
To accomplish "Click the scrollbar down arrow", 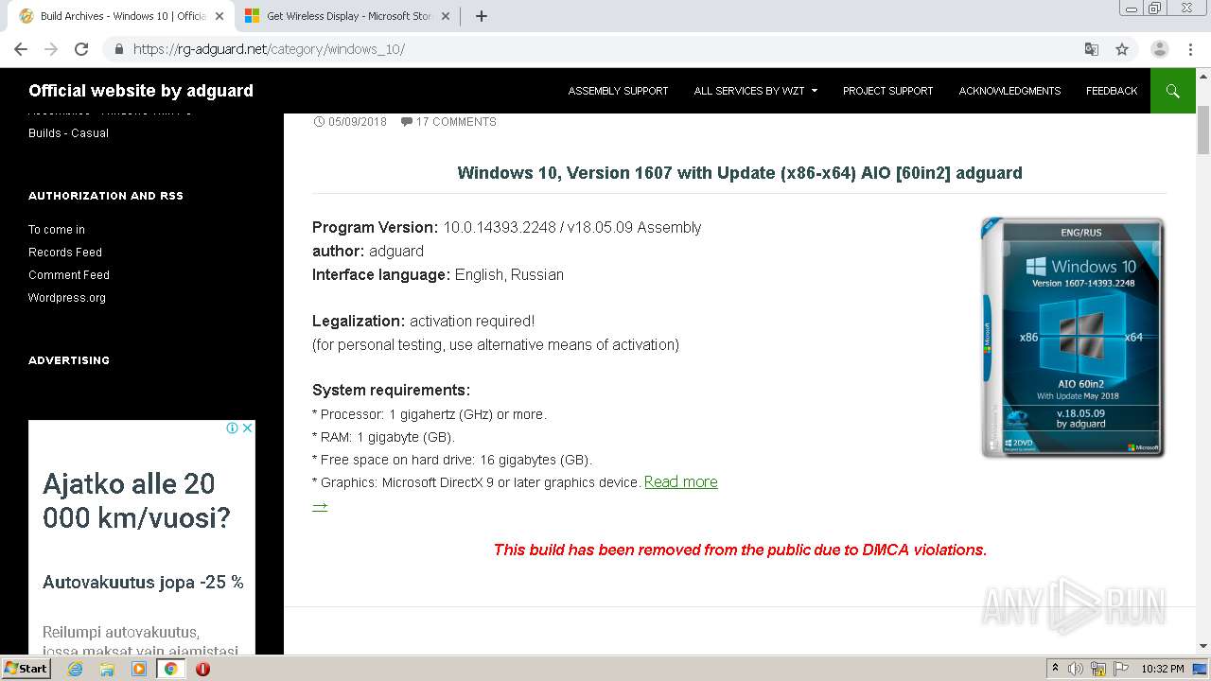I will pos(1203,646).
